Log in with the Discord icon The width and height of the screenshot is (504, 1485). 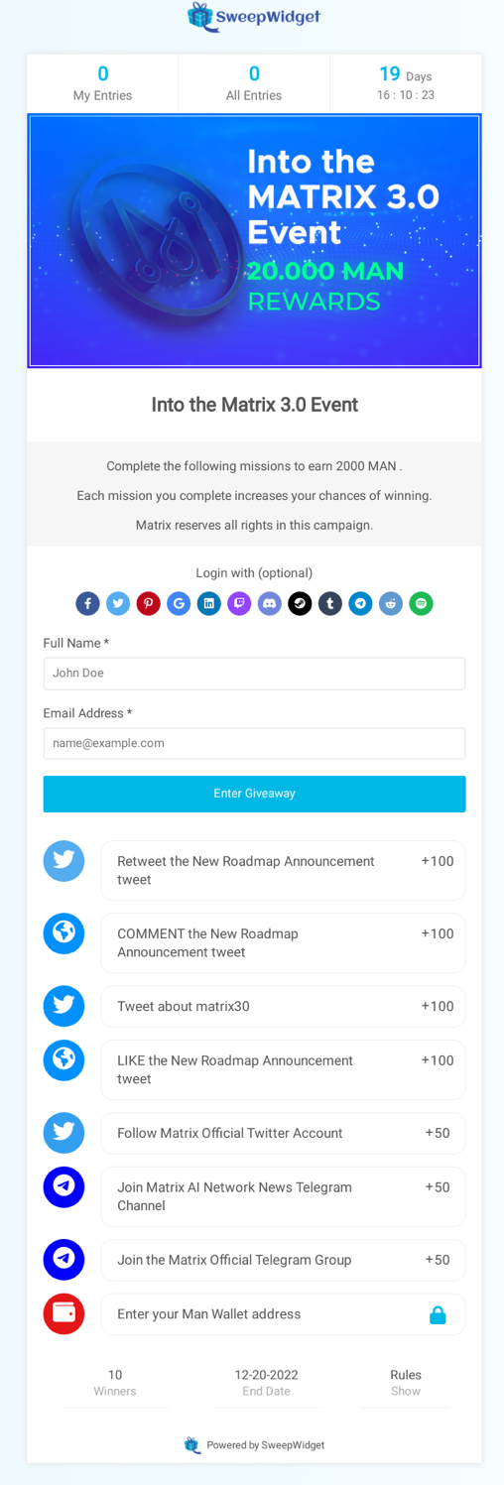269,603
